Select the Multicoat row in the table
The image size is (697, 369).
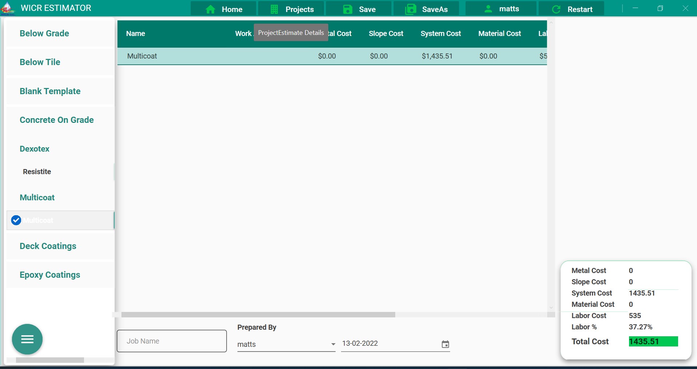coord(332,56)
